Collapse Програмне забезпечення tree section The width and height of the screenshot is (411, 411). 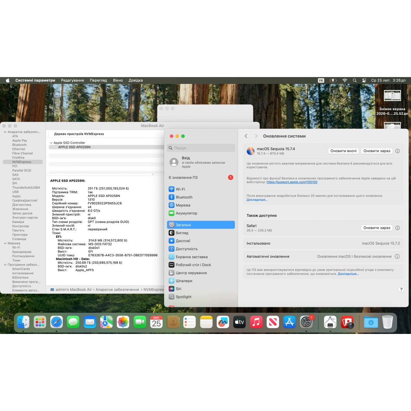tap(5, 265)
